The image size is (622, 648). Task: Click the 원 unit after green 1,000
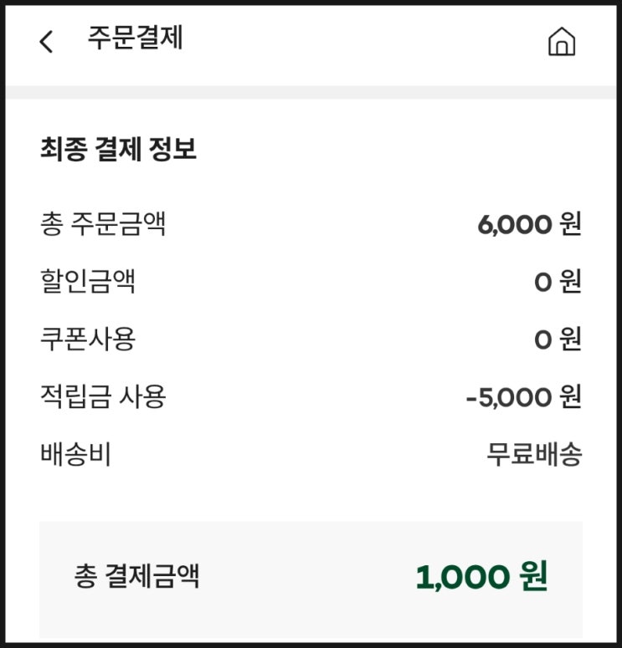(x=533, y=578)
